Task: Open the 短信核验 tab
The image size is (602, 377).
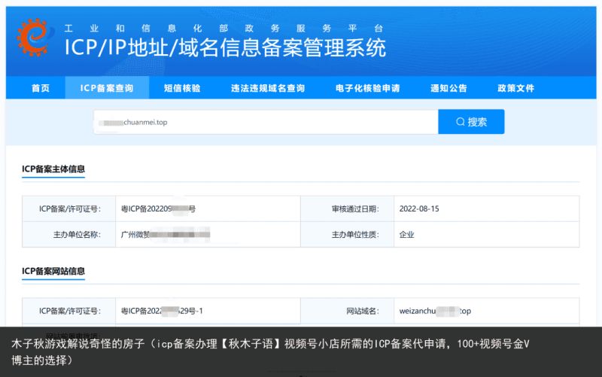Action: click(x=182, y=88)
